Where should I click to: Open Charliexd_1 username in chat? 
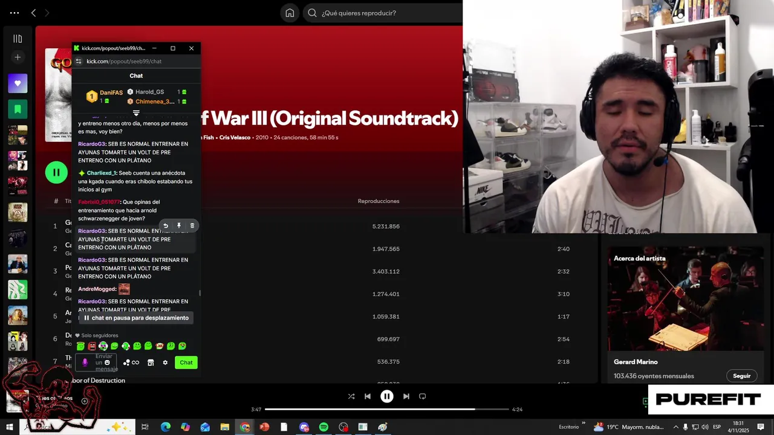point(101,173)
